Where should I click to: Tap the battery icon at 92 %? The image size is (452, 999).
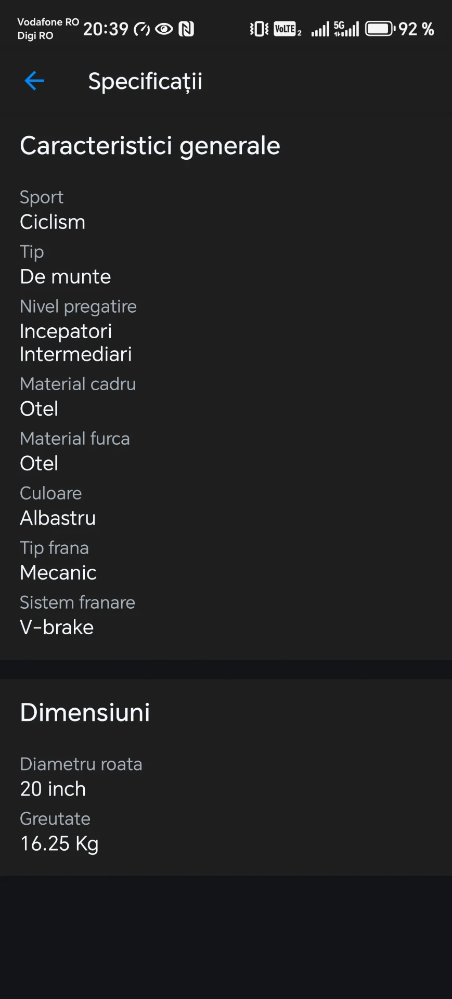(380, 29)
